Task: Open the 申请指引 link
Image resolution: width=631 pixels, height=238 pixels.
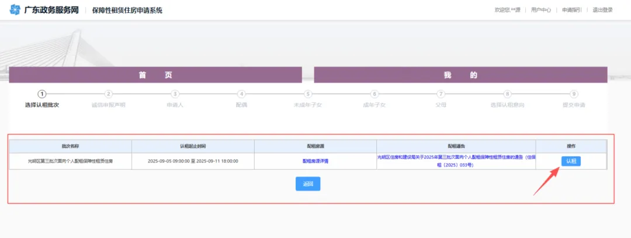Action: (572, 10)
